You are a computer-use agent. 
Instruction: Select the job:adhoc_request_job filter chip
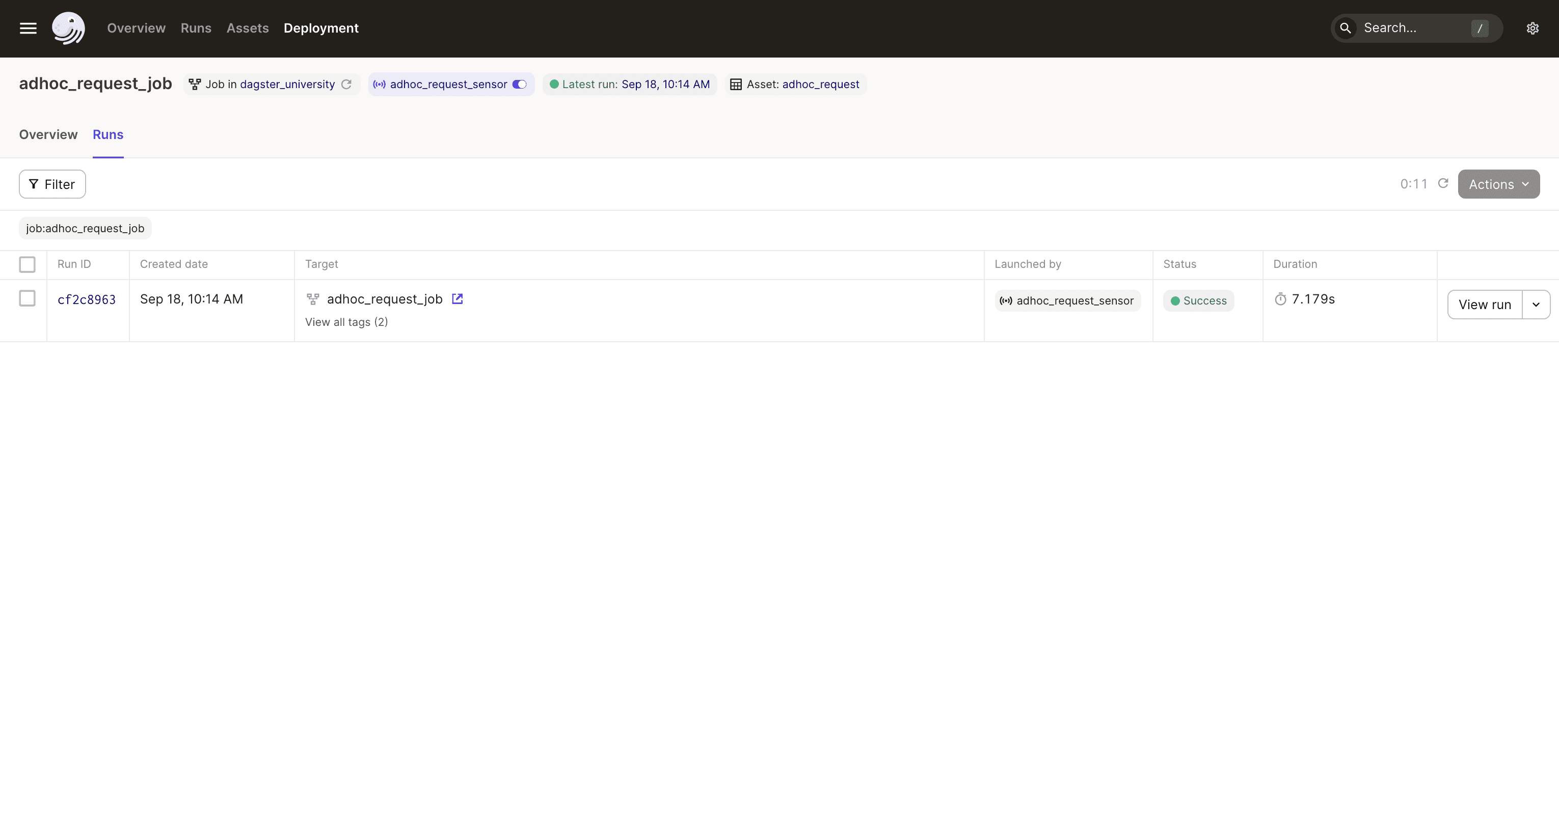point(85,228)
